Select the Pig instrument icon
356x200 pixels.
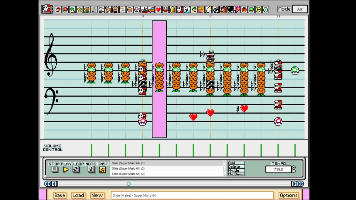click(115, 9)
